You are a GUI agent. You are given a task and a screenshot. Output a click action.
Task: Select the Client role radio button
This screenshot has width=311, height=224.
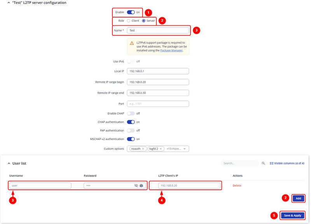pos(129,21)
